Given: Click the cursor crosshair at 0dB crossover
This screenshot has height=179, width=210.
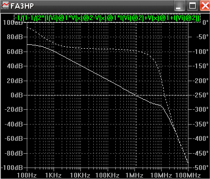Looking at the screenshot, I should click(x=136, y=95).
